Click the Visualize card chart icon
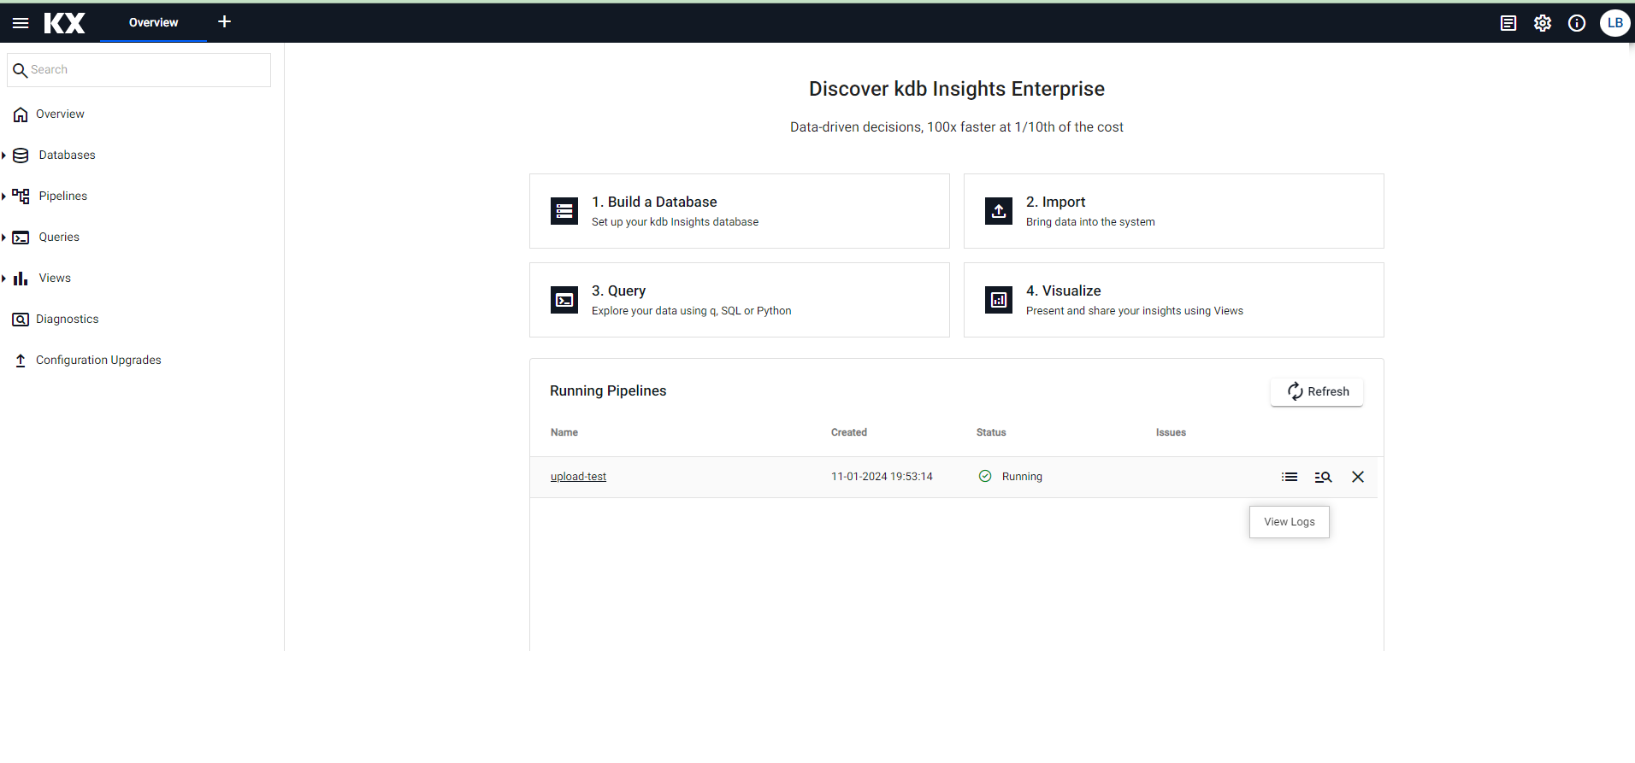This screenshot has height=763, width=1635. pos(999,300)
